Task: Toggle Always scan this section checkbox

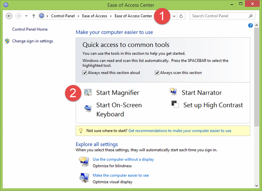Action: coord(157,73)
